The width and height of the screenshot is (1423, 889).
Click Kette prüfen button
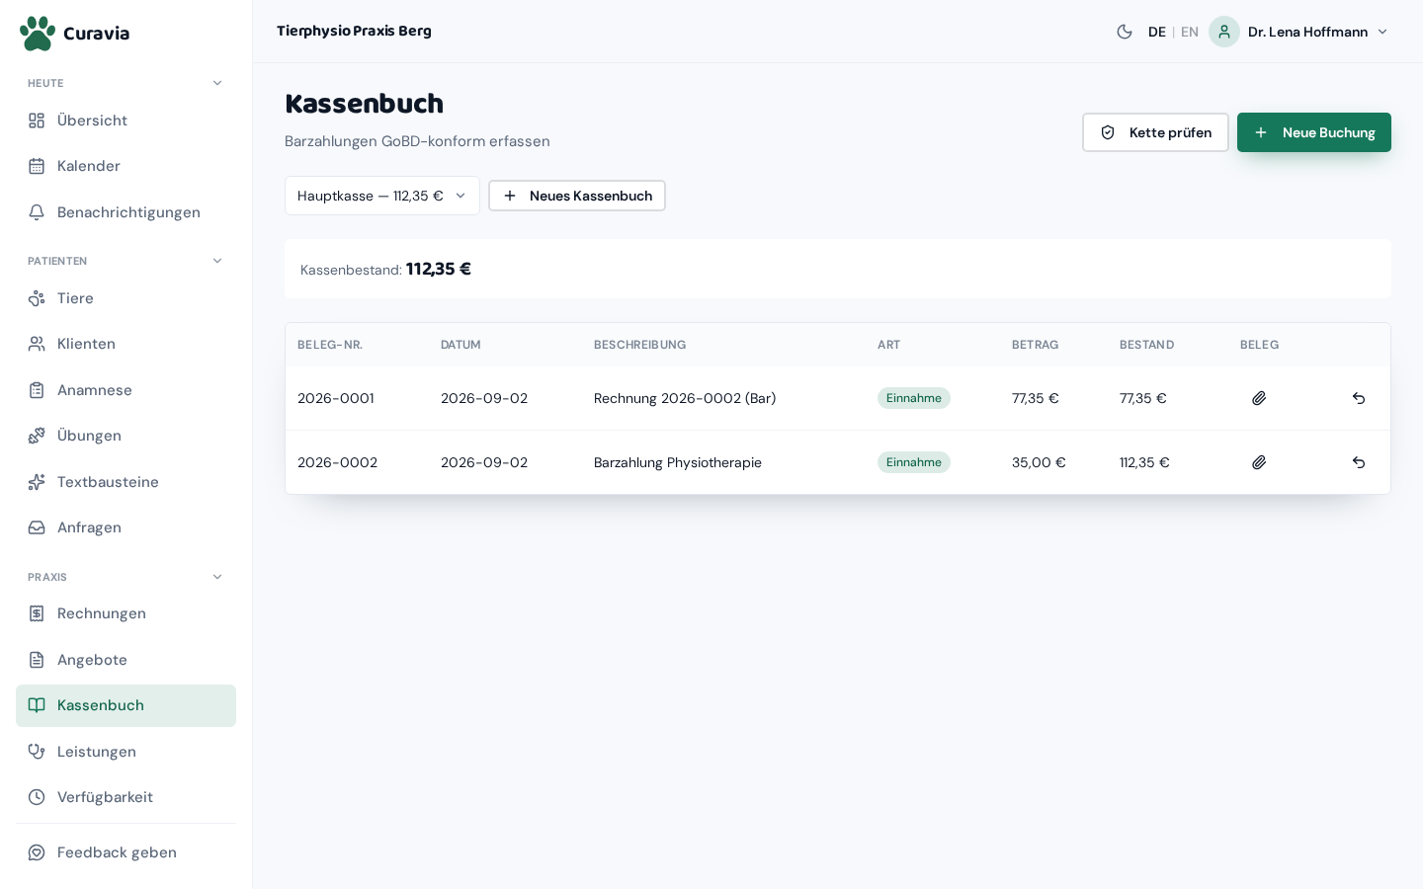point(1155,132)
